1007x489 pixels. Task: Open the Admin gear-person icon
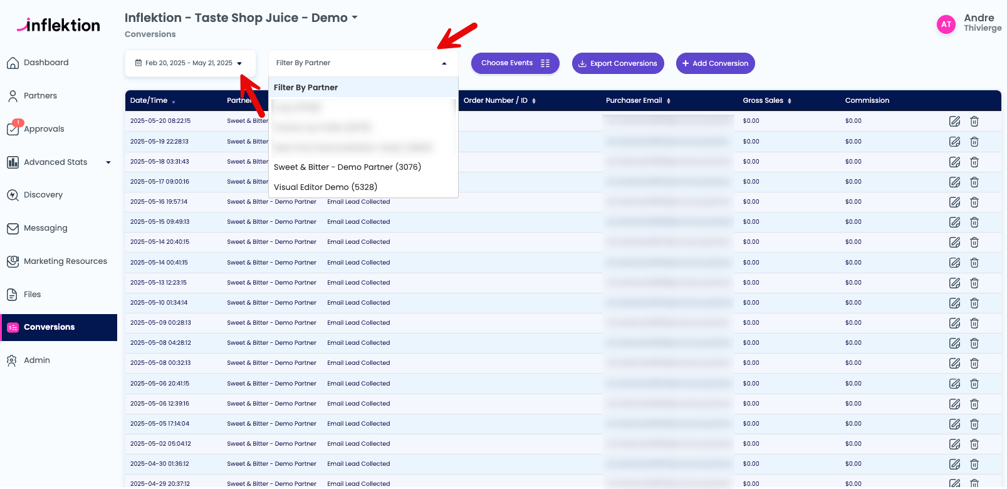(13, 360)
